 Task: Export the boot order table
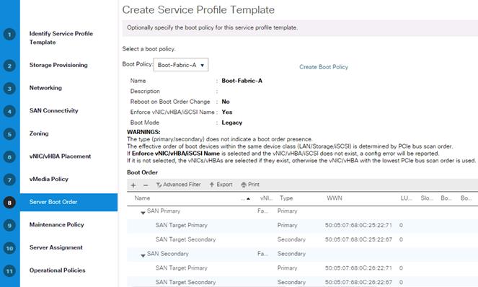[x=221, y=185]
